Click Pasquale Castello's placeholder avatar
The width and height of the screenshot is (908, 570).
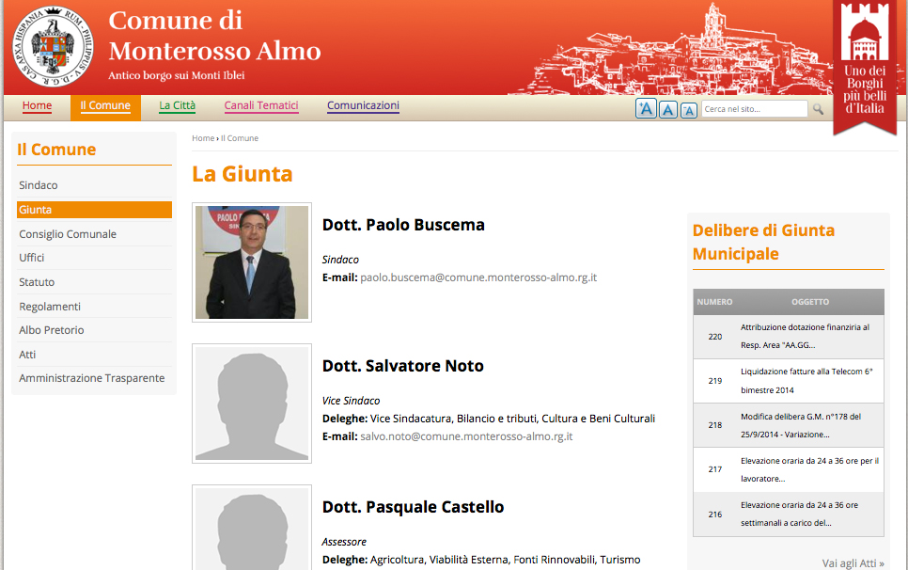(x=252, y=528)
